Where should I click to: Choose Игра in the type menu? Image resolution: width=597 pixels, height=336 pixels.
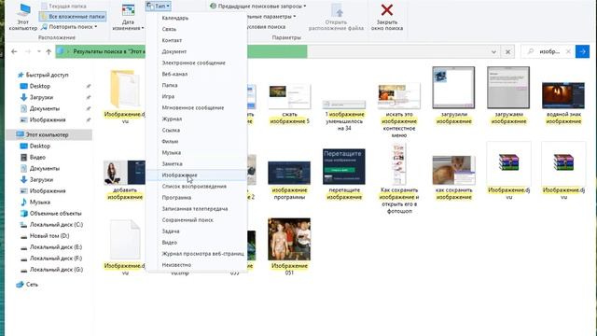tap(197, 96)
